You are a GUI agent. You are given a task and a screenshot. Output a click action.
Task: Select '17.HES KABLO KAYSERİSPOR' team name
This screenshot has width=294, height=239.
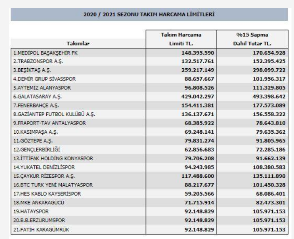point(47,194)
